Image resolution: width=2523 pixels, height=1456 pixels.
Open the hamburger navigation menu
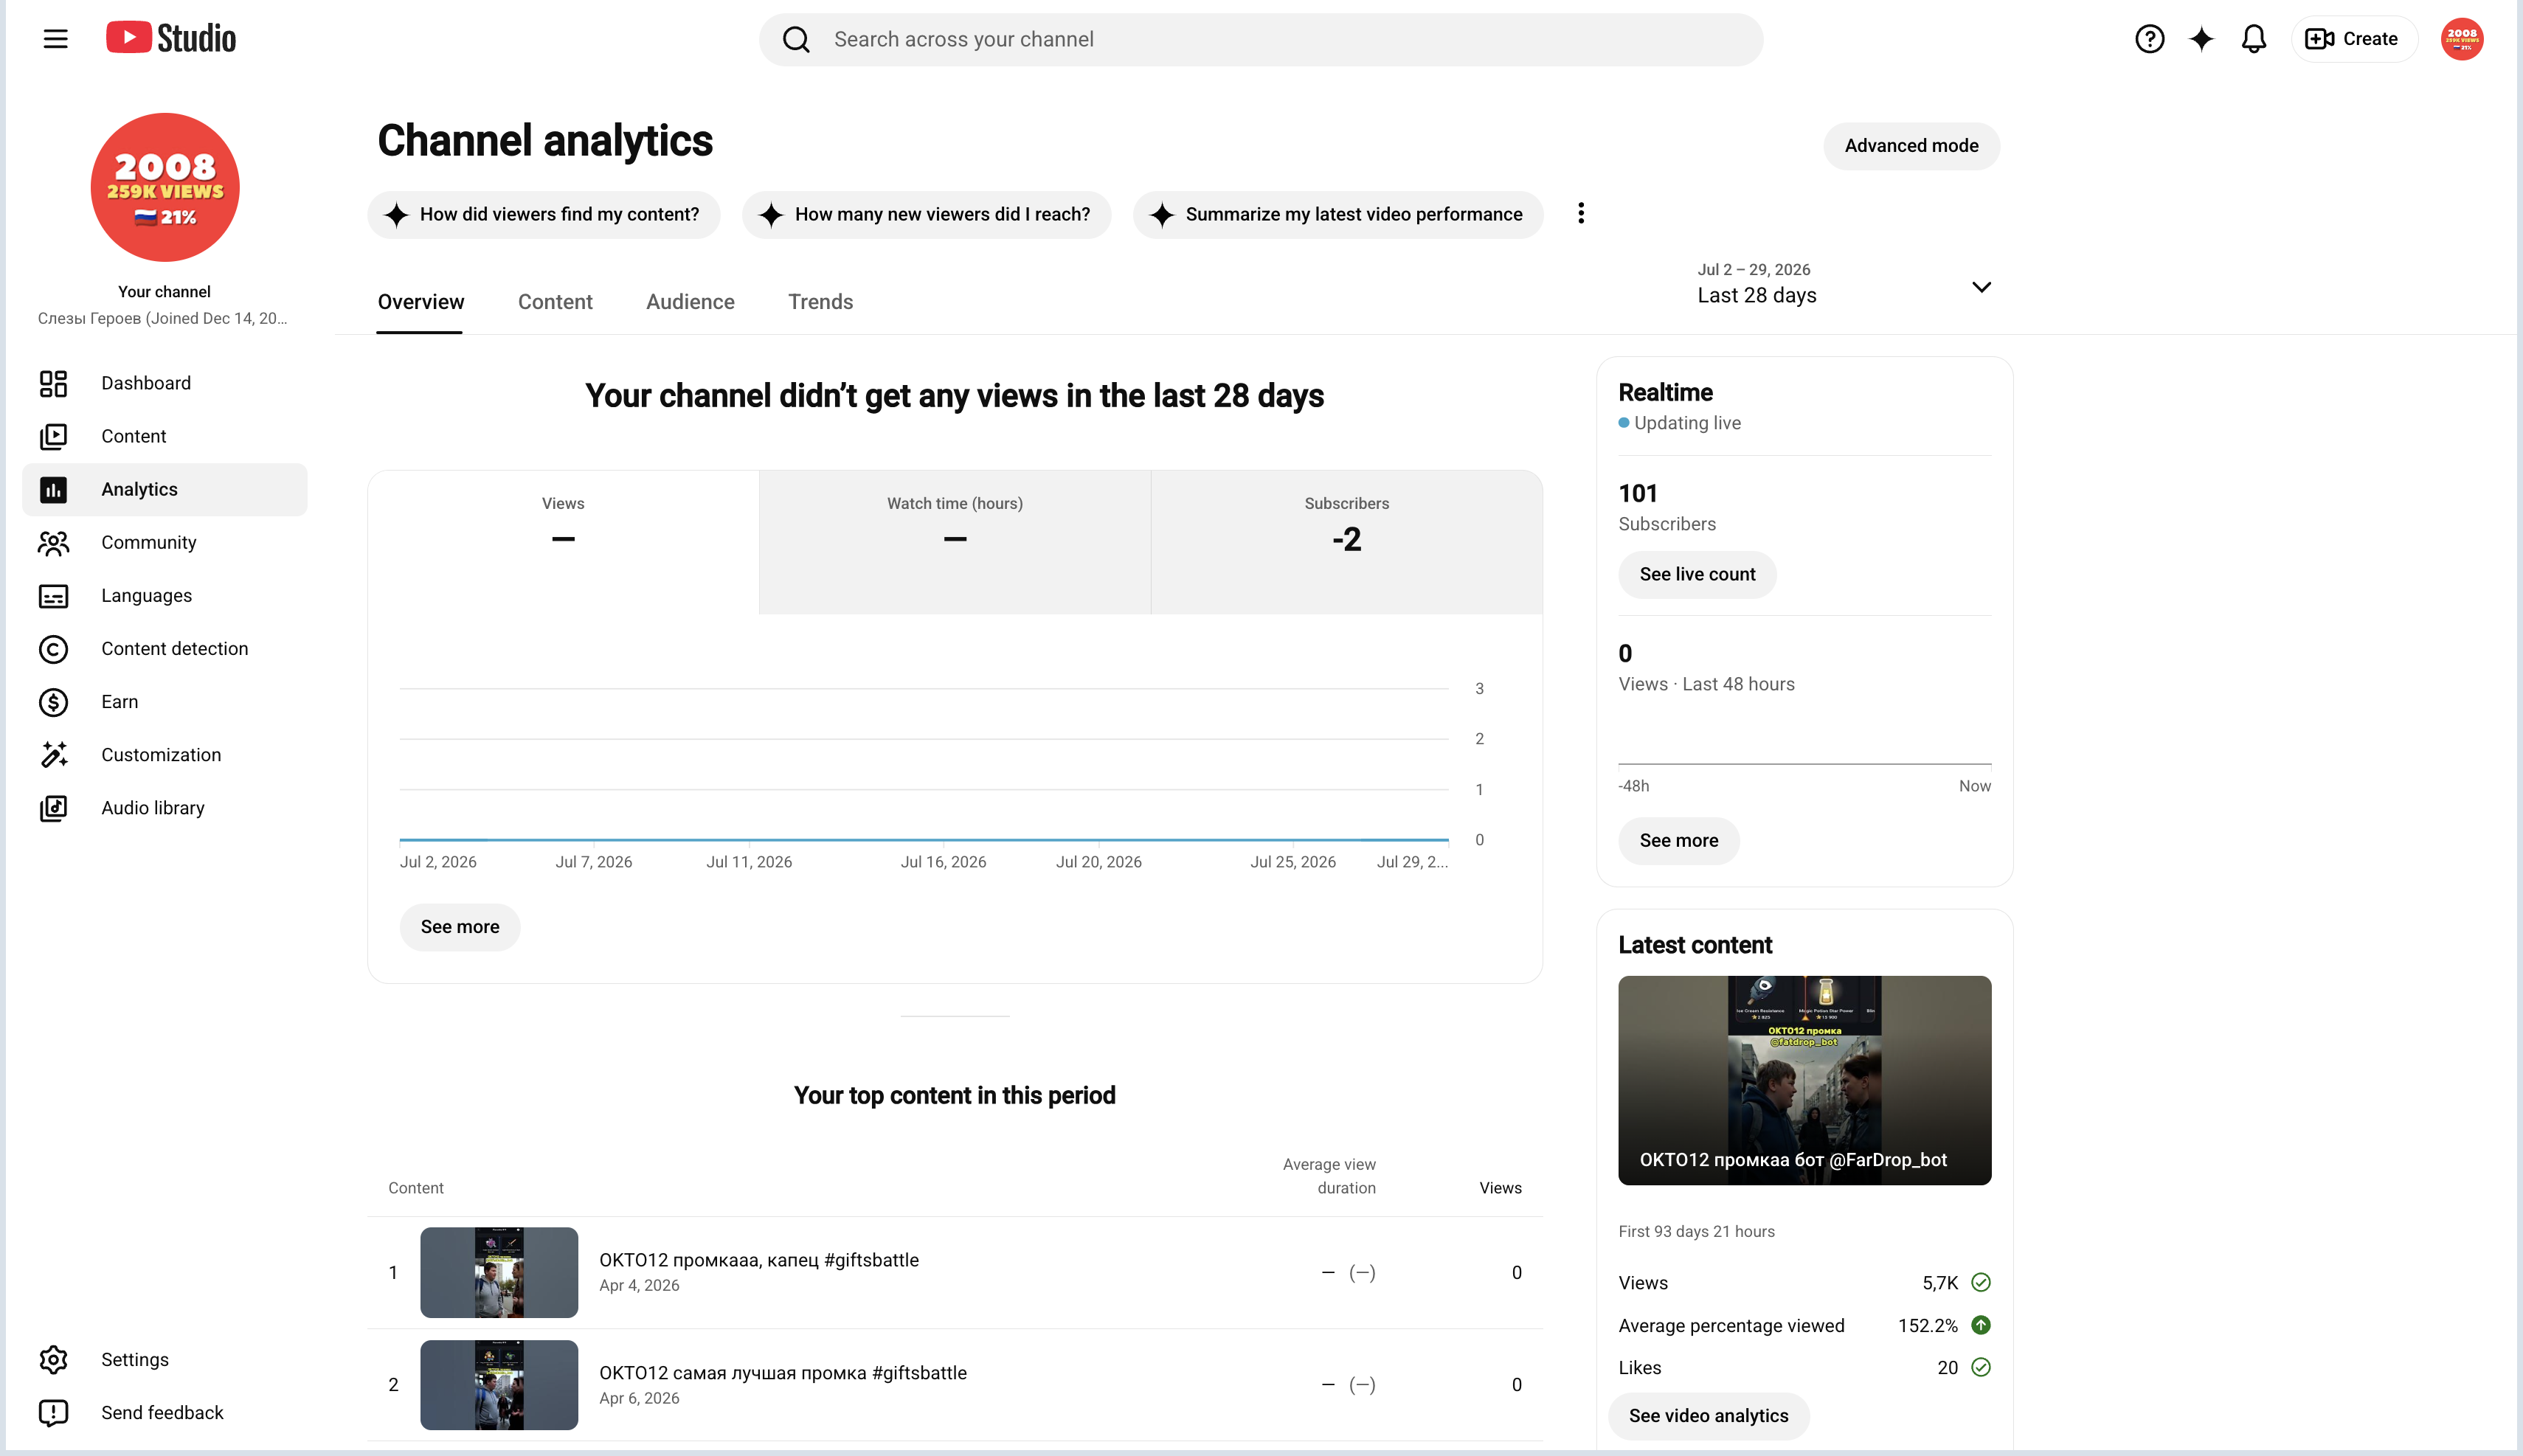click(x=55, y=39)
